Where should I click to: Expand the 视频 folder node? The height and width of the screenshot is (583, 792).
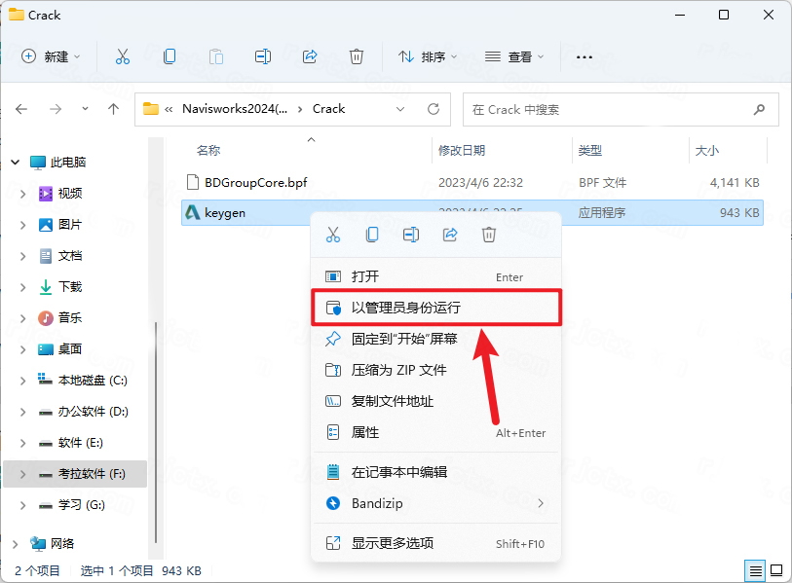(22, 194)
